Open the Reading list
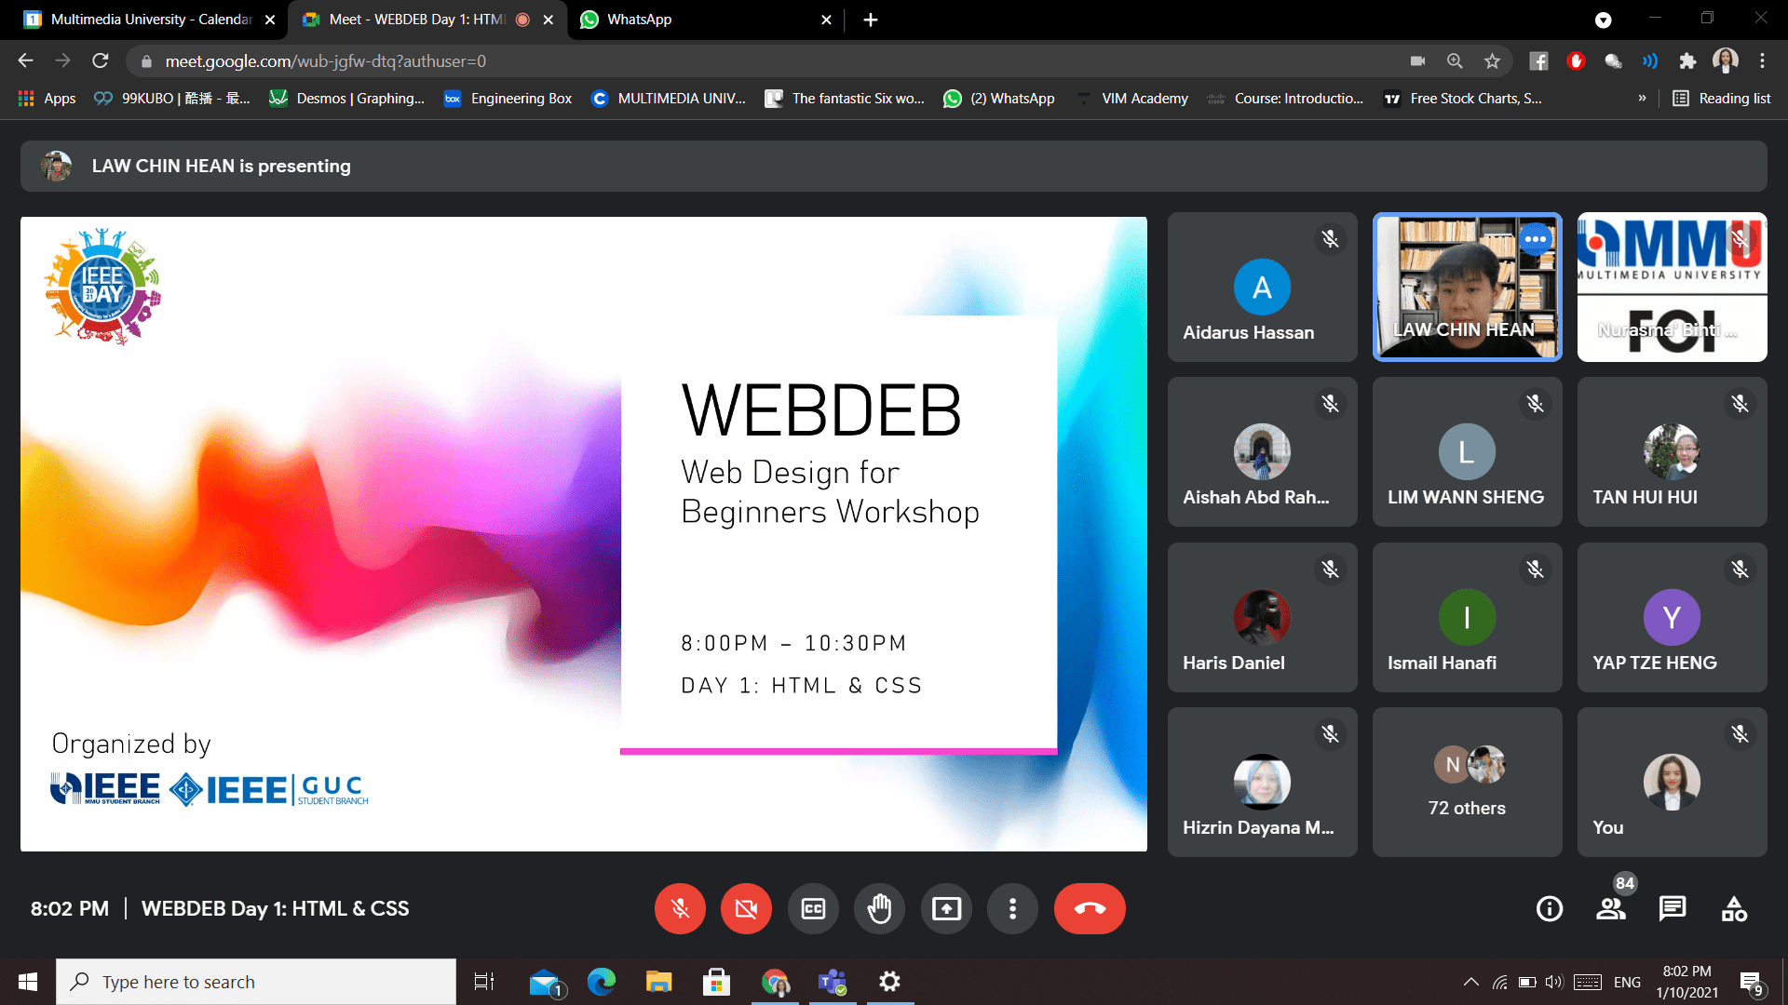 coord(1722,98)
